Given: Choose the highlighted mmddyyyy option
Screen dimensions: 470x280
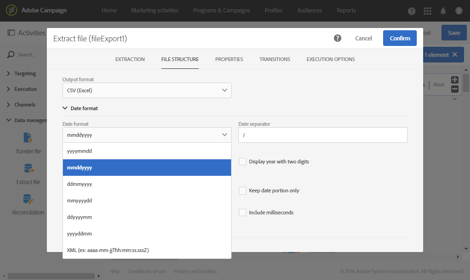Looking at the screenshot, I should click(x=147, y=168).
